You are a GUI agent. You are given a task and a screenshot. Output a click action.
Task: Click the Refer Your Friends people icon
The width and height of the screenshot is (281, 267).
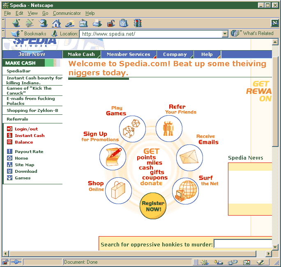169,128
